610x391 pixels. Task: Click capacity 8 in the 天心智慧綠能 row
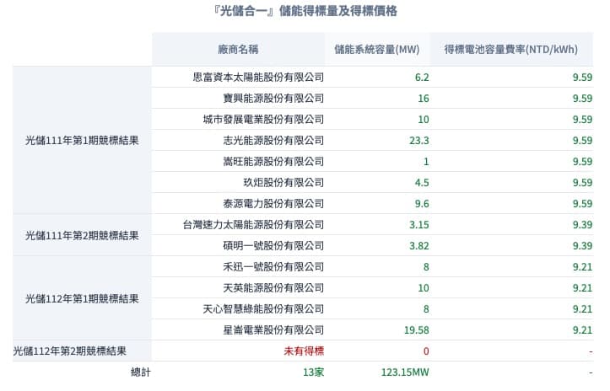426,309
